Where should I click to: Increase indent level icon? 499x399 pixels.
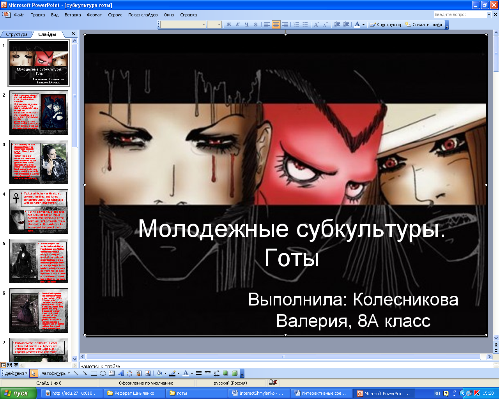[x=346, y=25]
